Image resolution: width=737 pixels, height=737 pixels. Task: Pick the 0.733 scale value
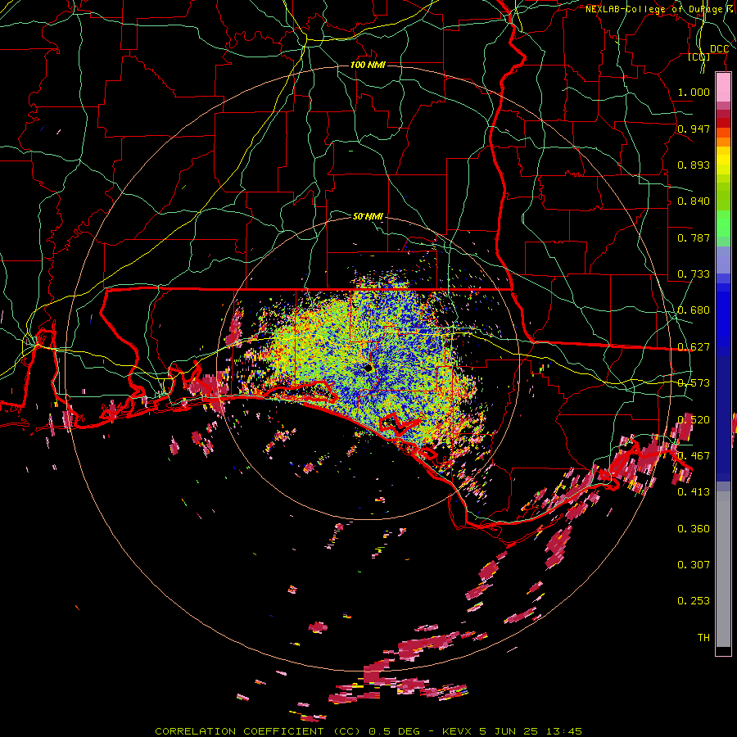tap(694, 274)
